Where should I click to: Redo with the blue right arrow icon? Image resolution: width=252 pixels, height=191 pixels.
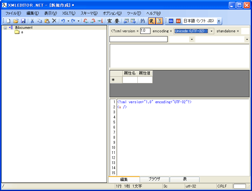[x=73, y=21]
